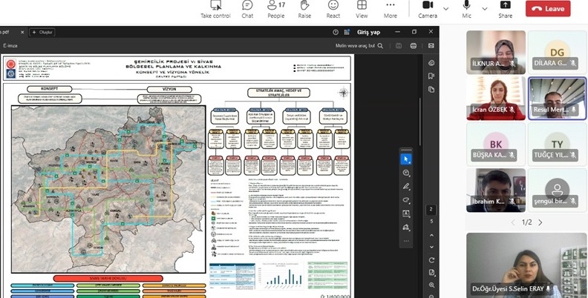Click the Take control button
This screenshot has height=298, width=588.
(215, 9)
